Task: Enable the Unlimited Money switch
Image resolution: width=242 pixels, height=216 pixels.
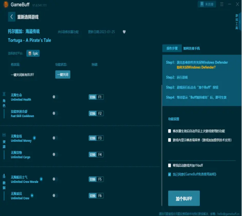Action: click(55, 138)
